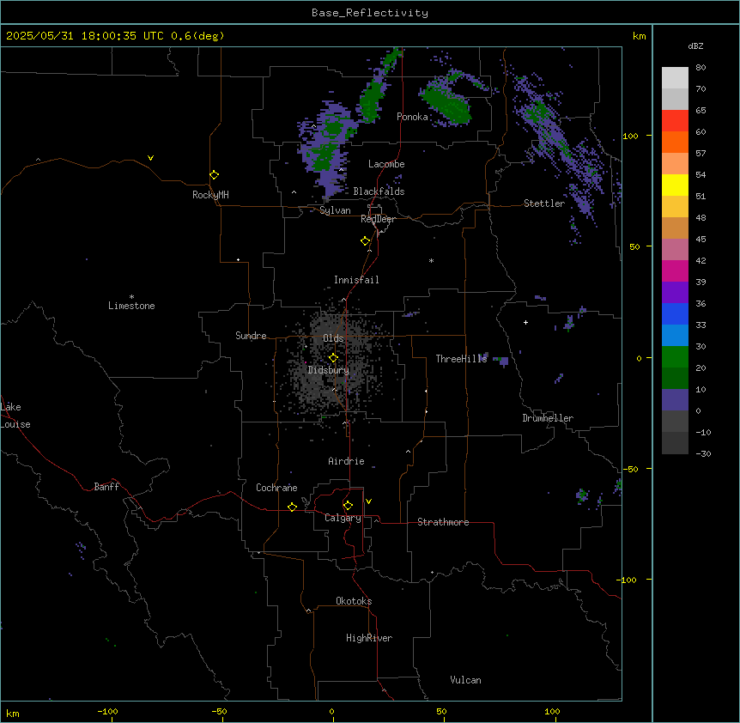Select the ThreeHills label

pos(461,359)
